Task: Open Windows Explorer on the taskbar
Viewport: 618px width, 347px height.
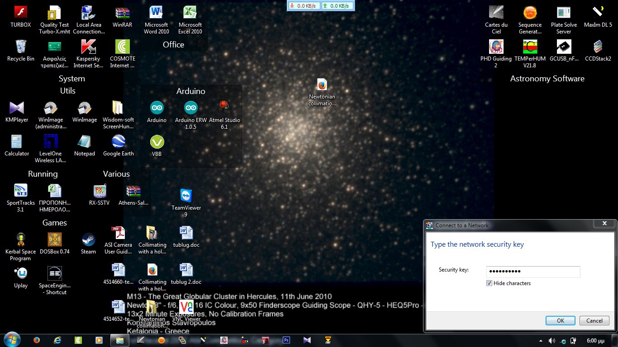Action: (119, 340)
